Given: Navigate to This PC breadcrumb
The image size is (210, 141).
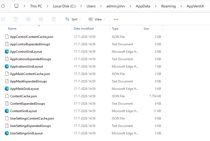Looking at the screenshot, I should tap(36, 6).
